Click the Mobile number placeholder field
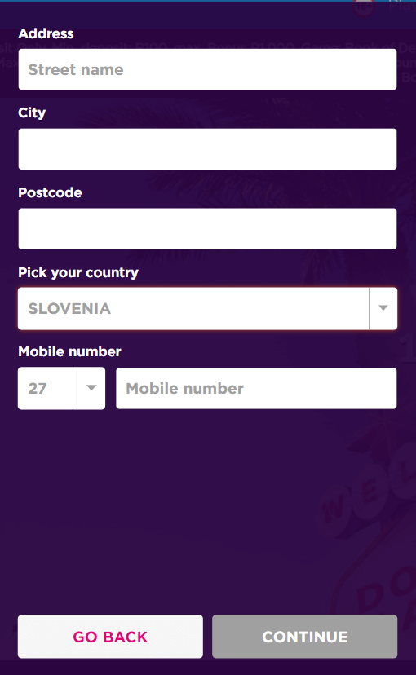This screenshot has height=675, width=416. tap(256, 388)
